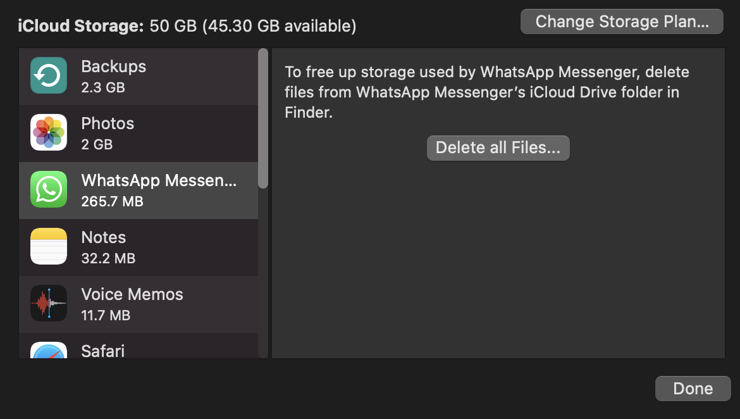Image resolution: width=740 pixels, height=419 pixels.
Task: Select the Voice Memos entry title
Action: (x=132, y=294)
